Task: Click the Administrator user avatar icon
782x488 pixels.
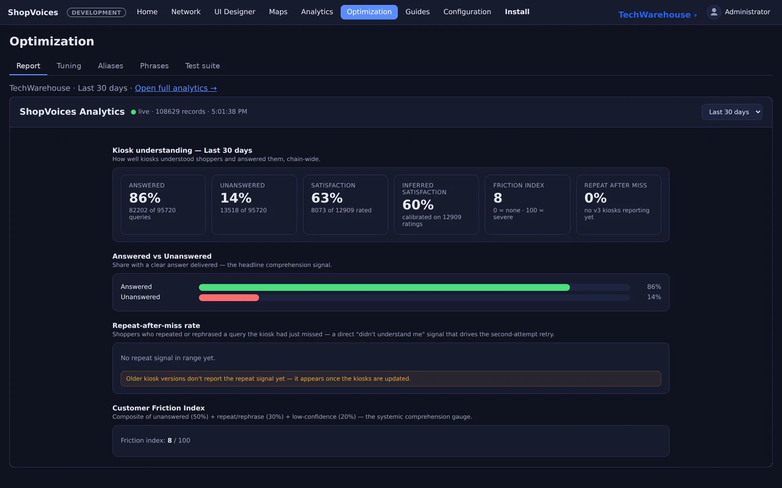Action: (x=714, y=12)
